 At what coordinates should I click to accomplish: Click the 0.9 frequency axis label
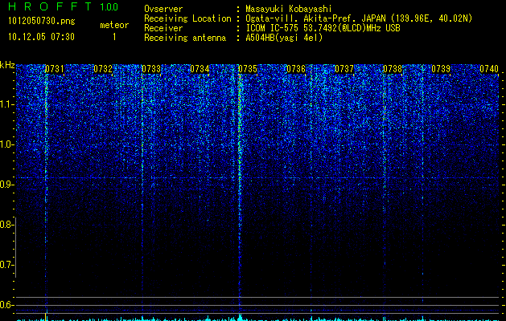(7, 185)
